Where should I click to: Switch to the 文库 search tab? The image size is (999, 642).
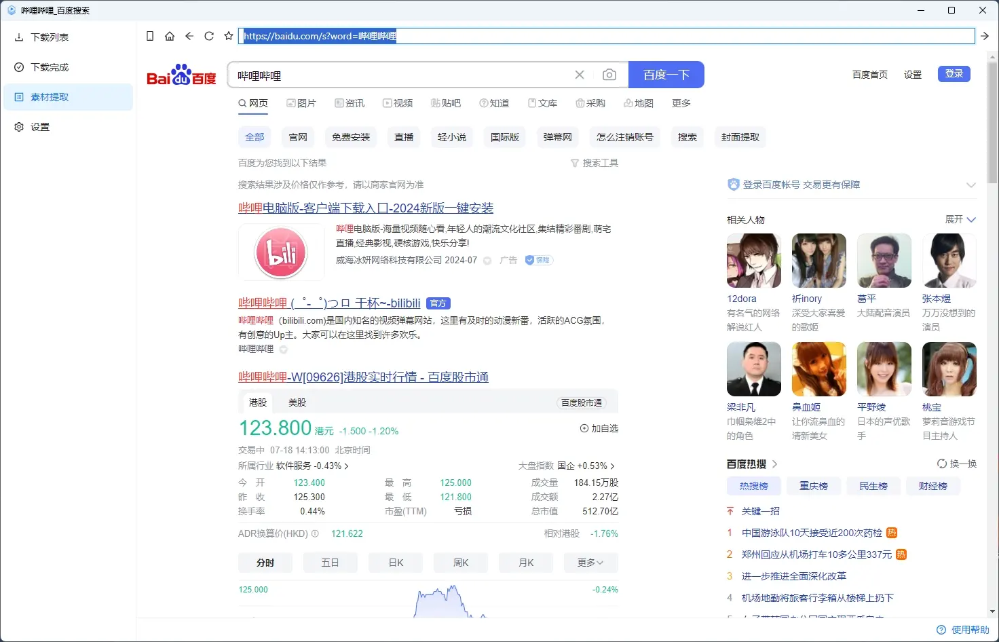542,103
